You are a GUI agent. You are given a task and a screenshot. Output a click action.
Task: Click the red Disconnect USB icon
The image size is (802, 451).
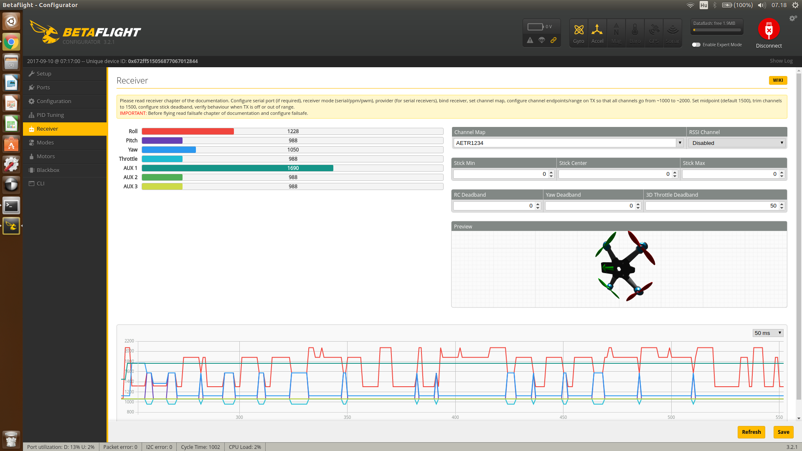coord(769,29)
